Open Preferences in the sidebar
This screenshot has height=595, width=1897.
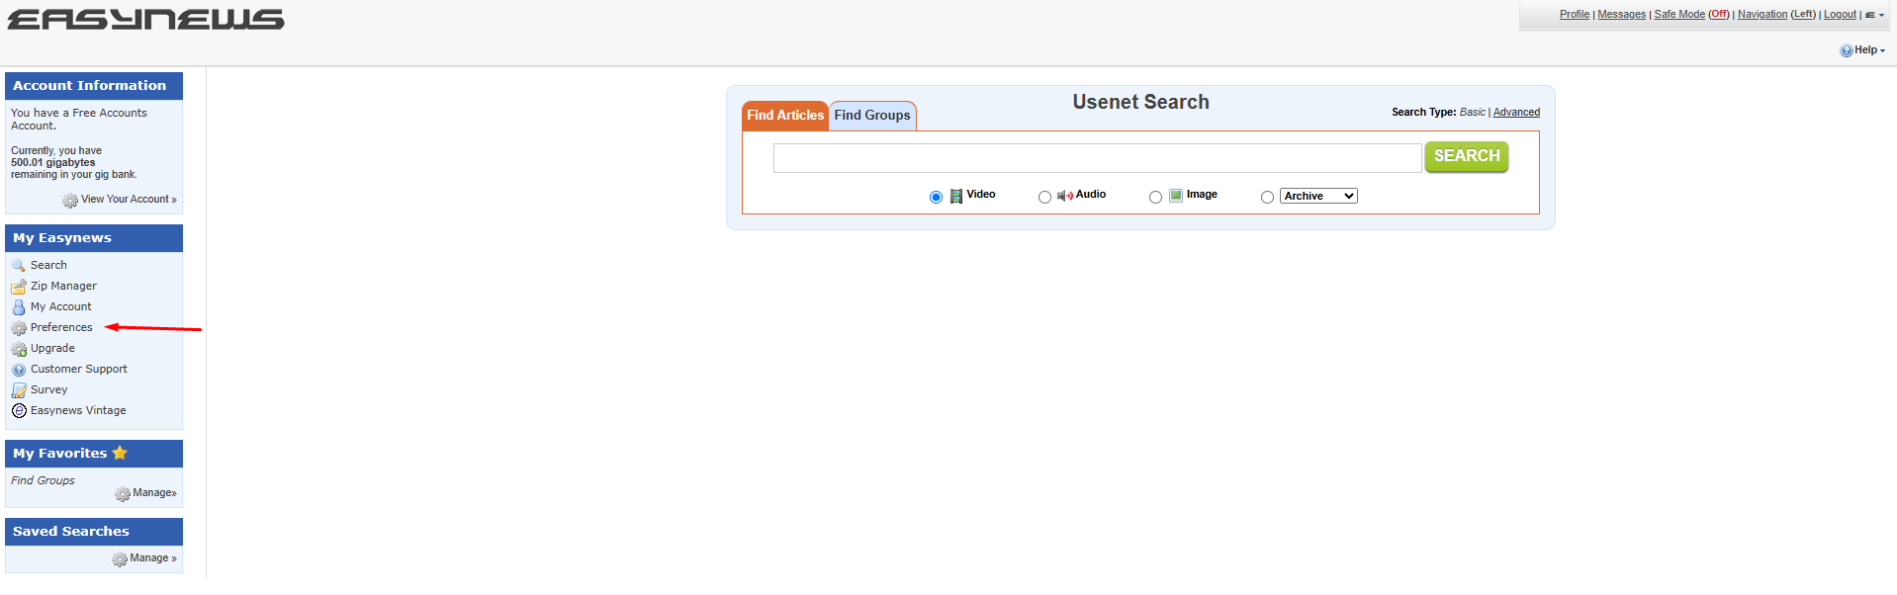pyautogui.click(x=61, y=328)
